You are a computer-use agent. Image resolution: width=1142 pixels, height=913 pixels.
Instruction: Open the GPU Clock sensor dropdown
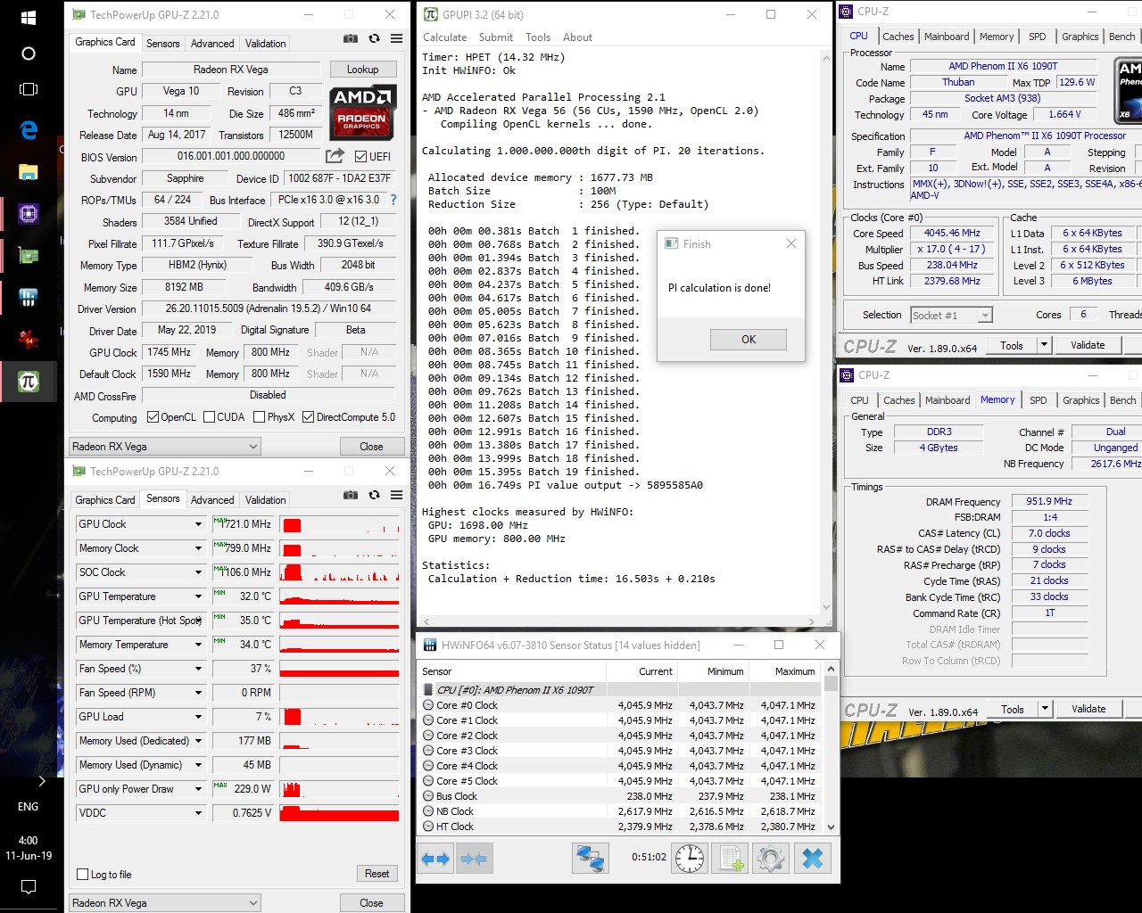click(x=198, y=524)
